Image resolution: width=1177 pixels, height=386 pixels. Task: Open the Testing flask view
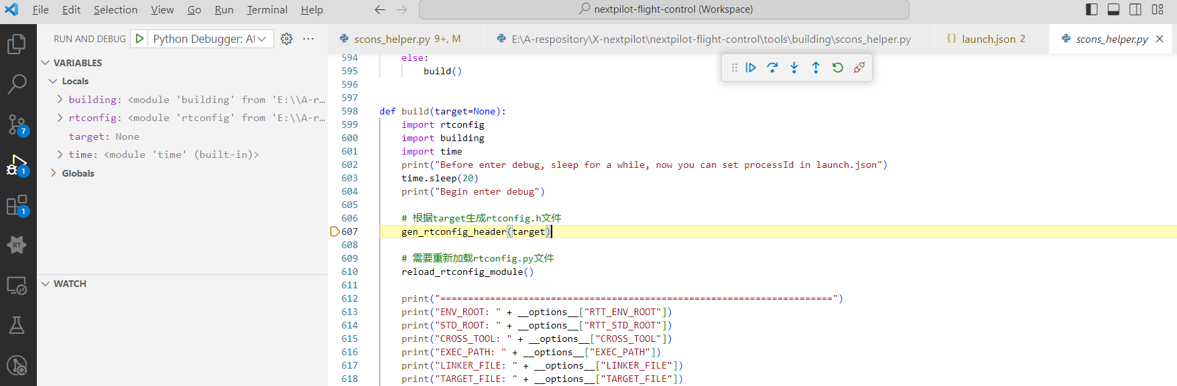[17, 325]
